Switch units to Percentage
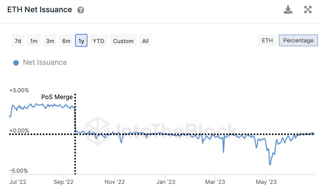Viewport: 322px width, 190px height. (298, 40)
